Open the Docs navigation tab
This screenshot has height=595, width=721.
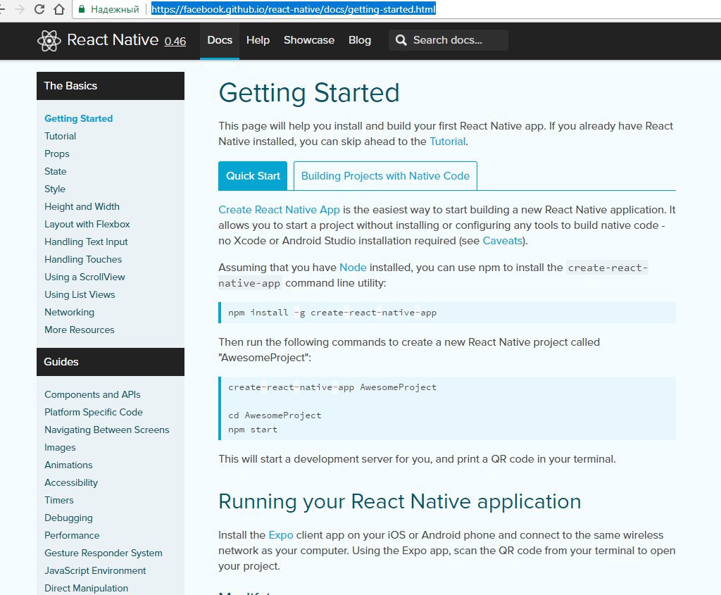[220, 40]
